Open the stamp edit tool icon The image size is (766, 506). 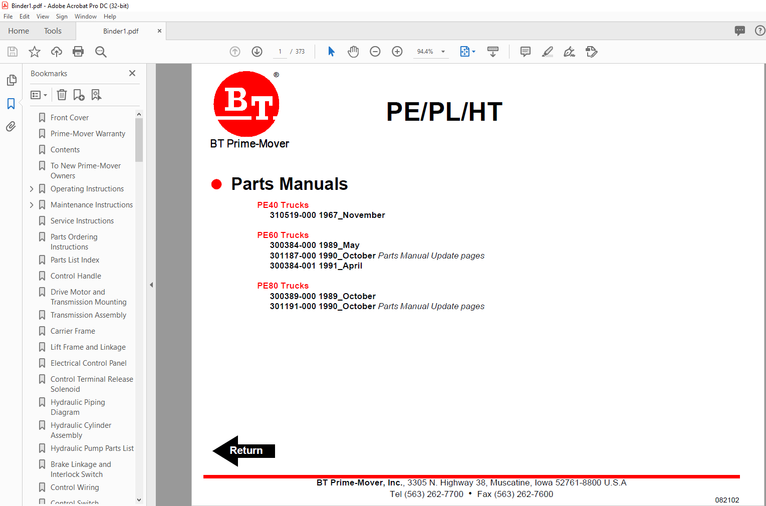592,52
